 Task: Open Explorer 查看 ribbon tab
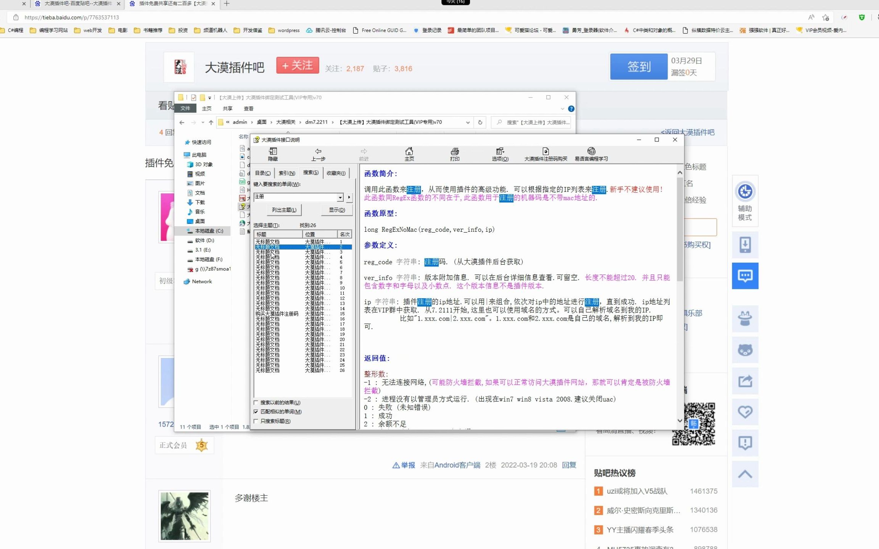click(248, 109)
